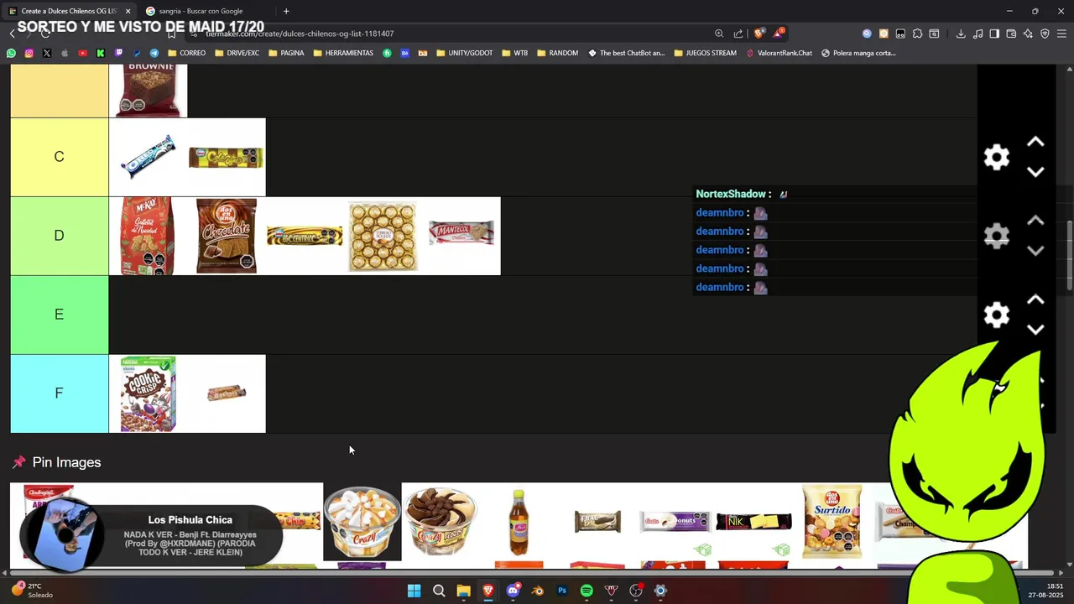Select the Chocolate bag in tier D

click(227, 236)
